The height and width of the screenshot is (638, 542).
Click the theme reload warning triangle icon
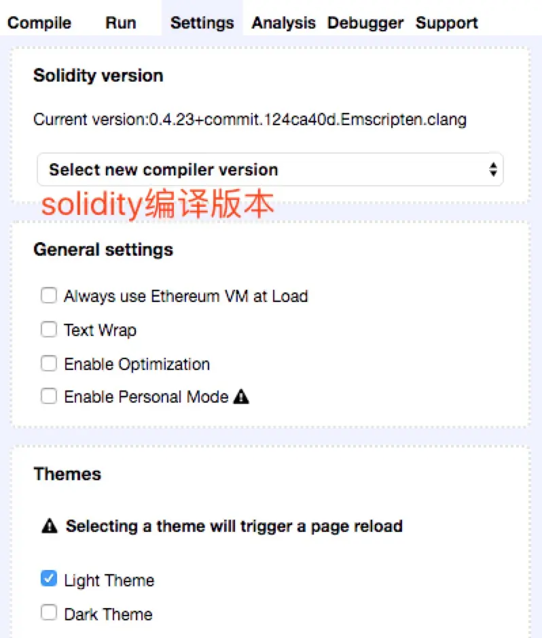(x=50, y=526)
